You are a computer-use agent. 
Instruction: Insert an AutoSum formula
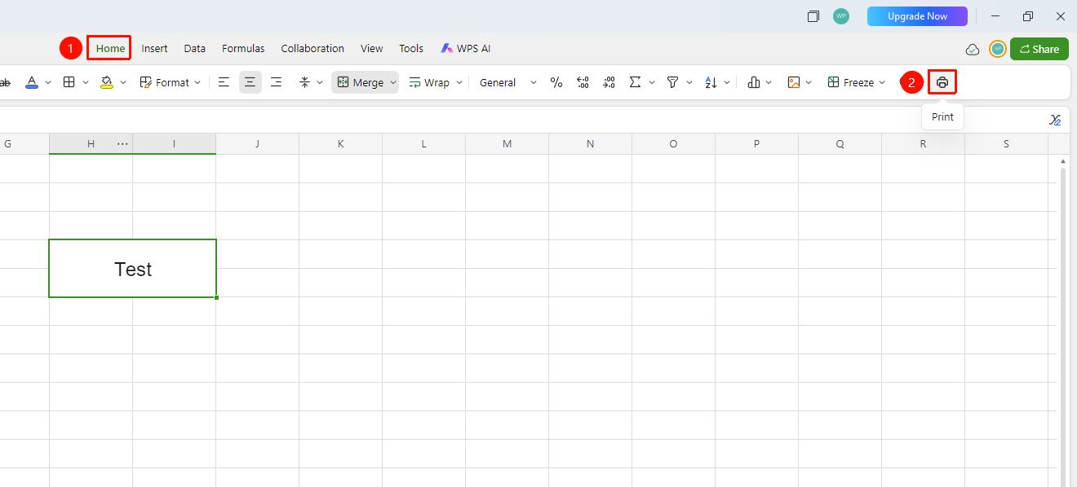(635, 82)
